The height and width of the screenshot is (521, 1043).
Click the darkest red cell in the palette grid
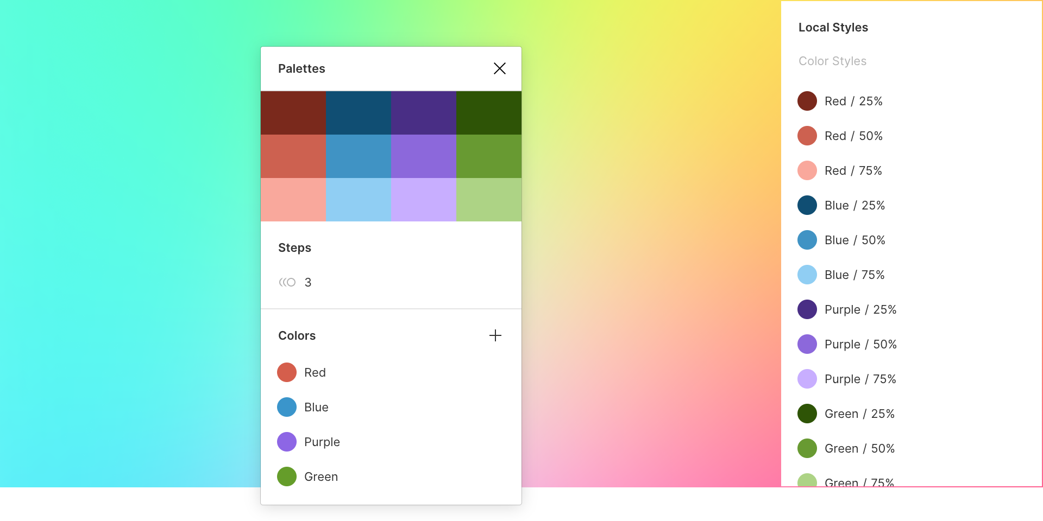pos(293,112)
